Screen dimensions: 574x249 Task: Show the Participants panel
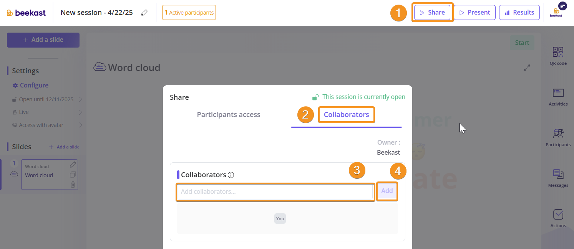pyautogui.click(x=558, y=137)
